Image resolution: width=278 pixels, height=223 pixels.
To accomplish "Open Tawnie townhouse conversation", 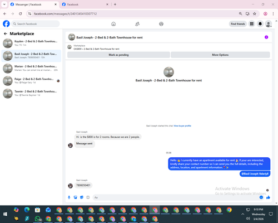I will (31, 93).
